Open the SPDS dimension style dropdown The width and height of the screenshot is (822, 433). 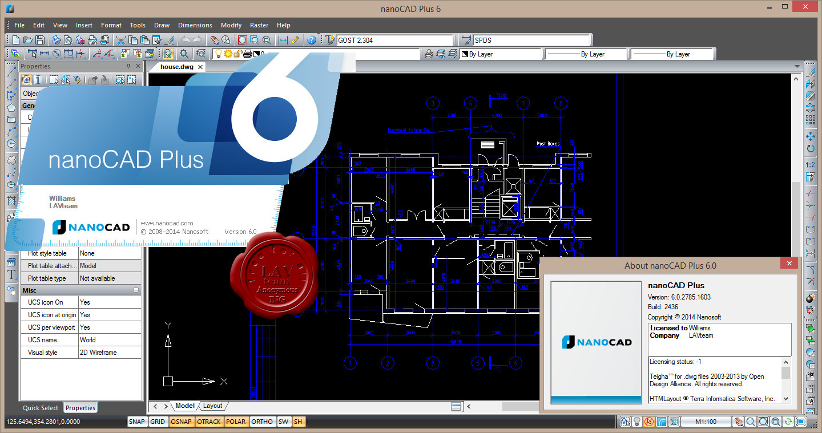pyautogui.click(x=531, y=41)
